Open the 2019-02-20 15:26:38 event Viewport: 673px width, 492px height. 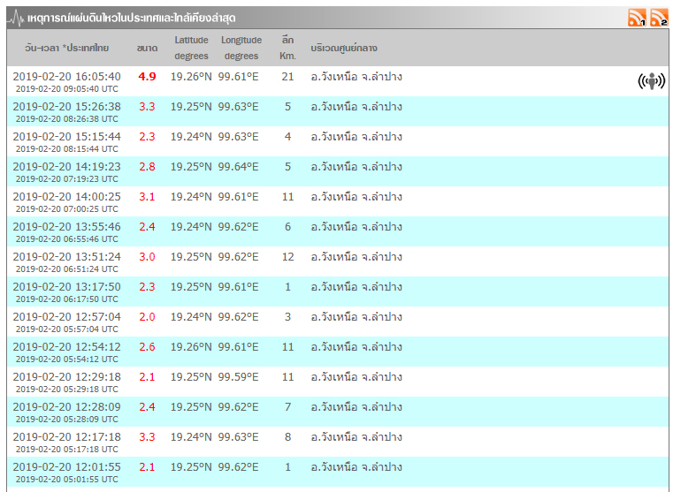click(x=66, y=107)
